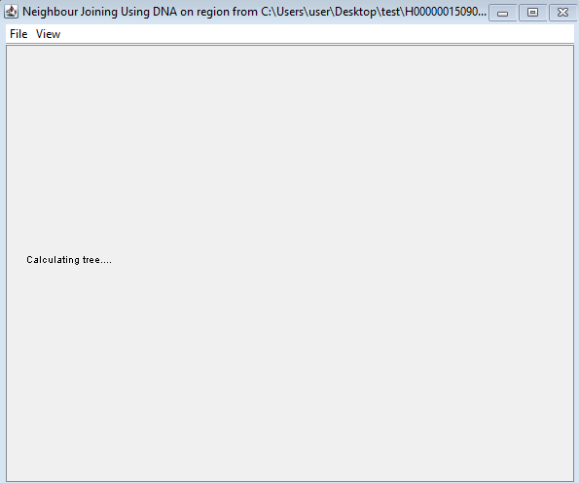Show the File dropdown in the menu bar
Screen dimensions: 579x483
click(x=18, y=34)
